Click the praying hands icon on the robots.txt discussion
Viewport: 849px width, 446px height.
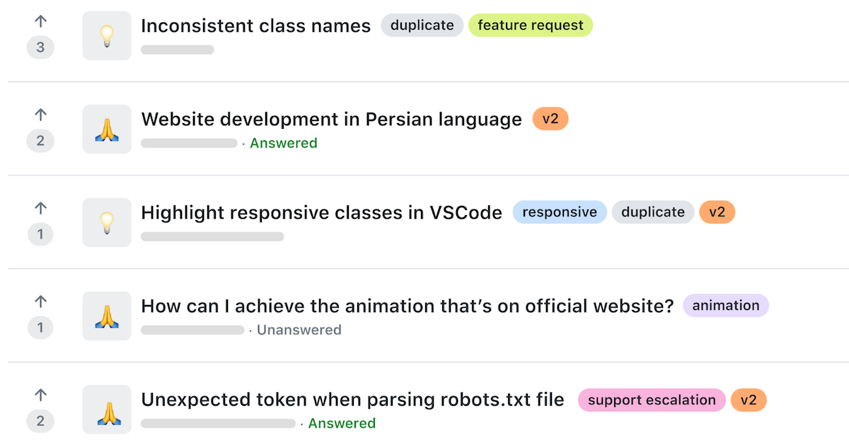tap(106, 409)
